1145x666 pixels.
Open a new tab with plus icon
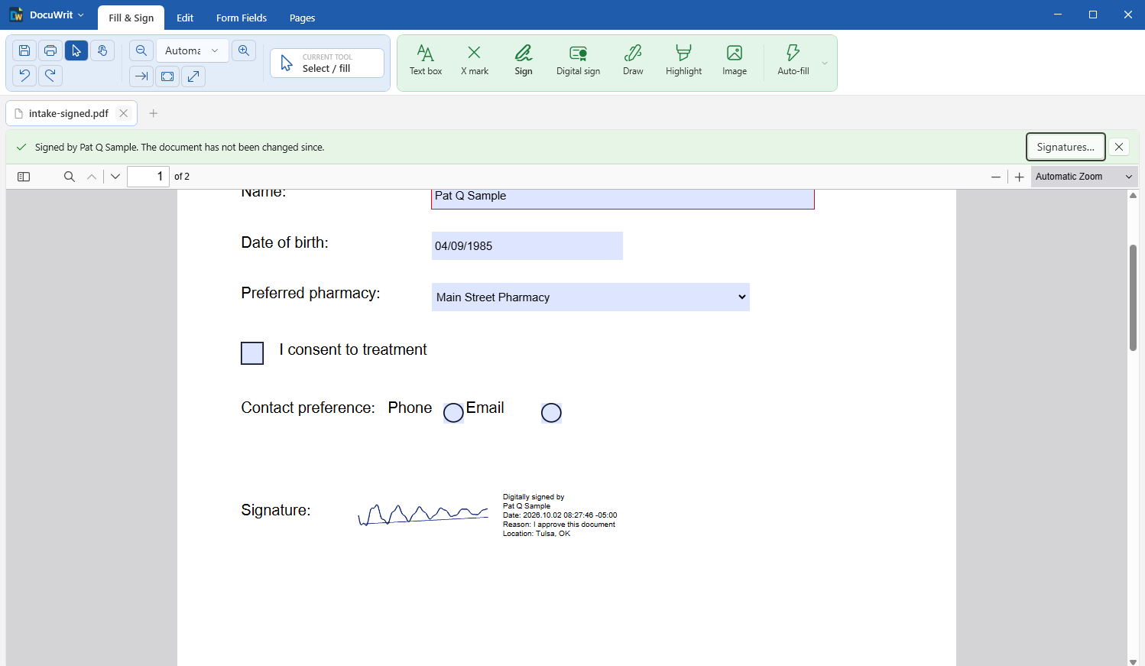pyautogui.click(x=154, y=113)
